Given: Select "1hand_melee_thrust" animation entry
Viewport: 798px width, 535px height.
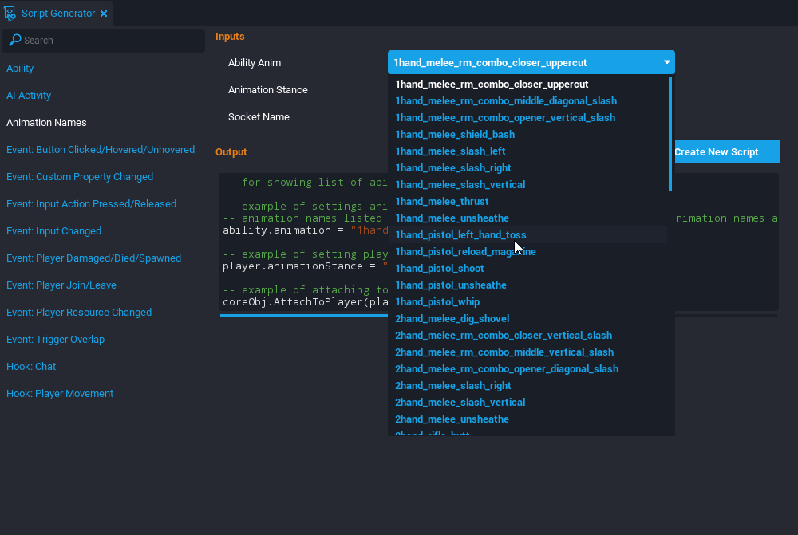Looking at the screenshot, I should [442, 201].
